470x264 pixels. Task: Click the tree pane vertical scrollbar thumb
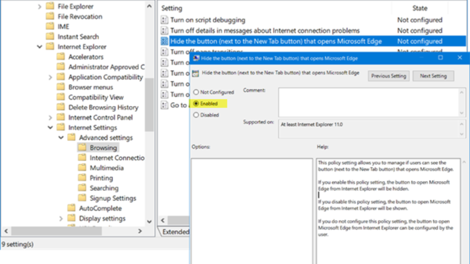149,104
